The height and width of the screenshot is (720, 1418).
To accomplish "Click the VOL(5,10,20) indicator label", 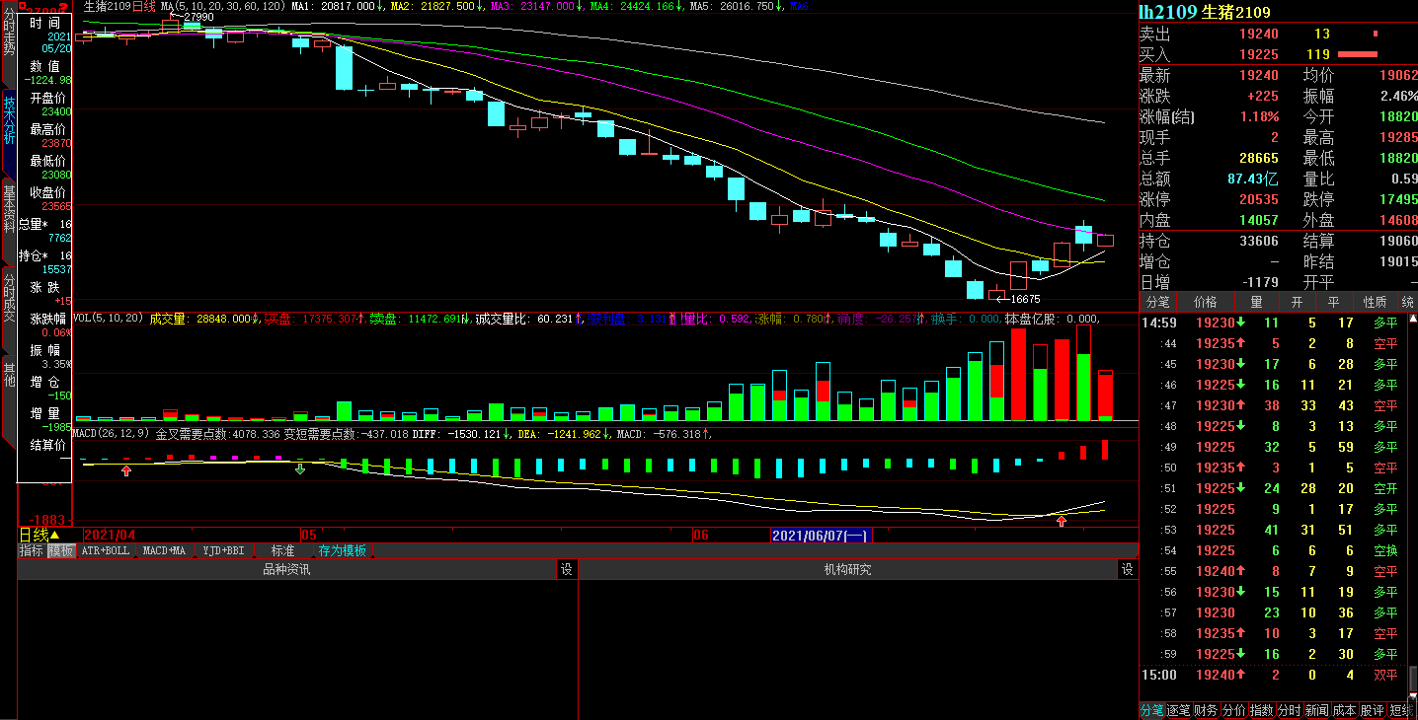I will pyautogui.click(x=110, y=319).
